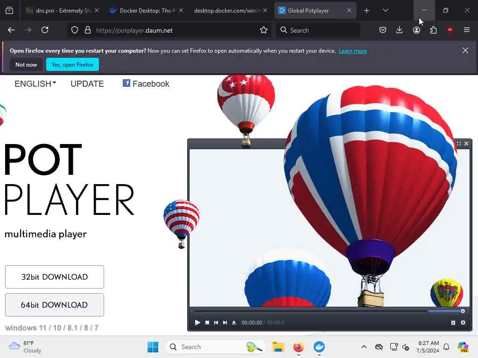Click the forward navigation arrow
Image resolution: width=478 pixels, height=358 pixels.
[28, 30]
